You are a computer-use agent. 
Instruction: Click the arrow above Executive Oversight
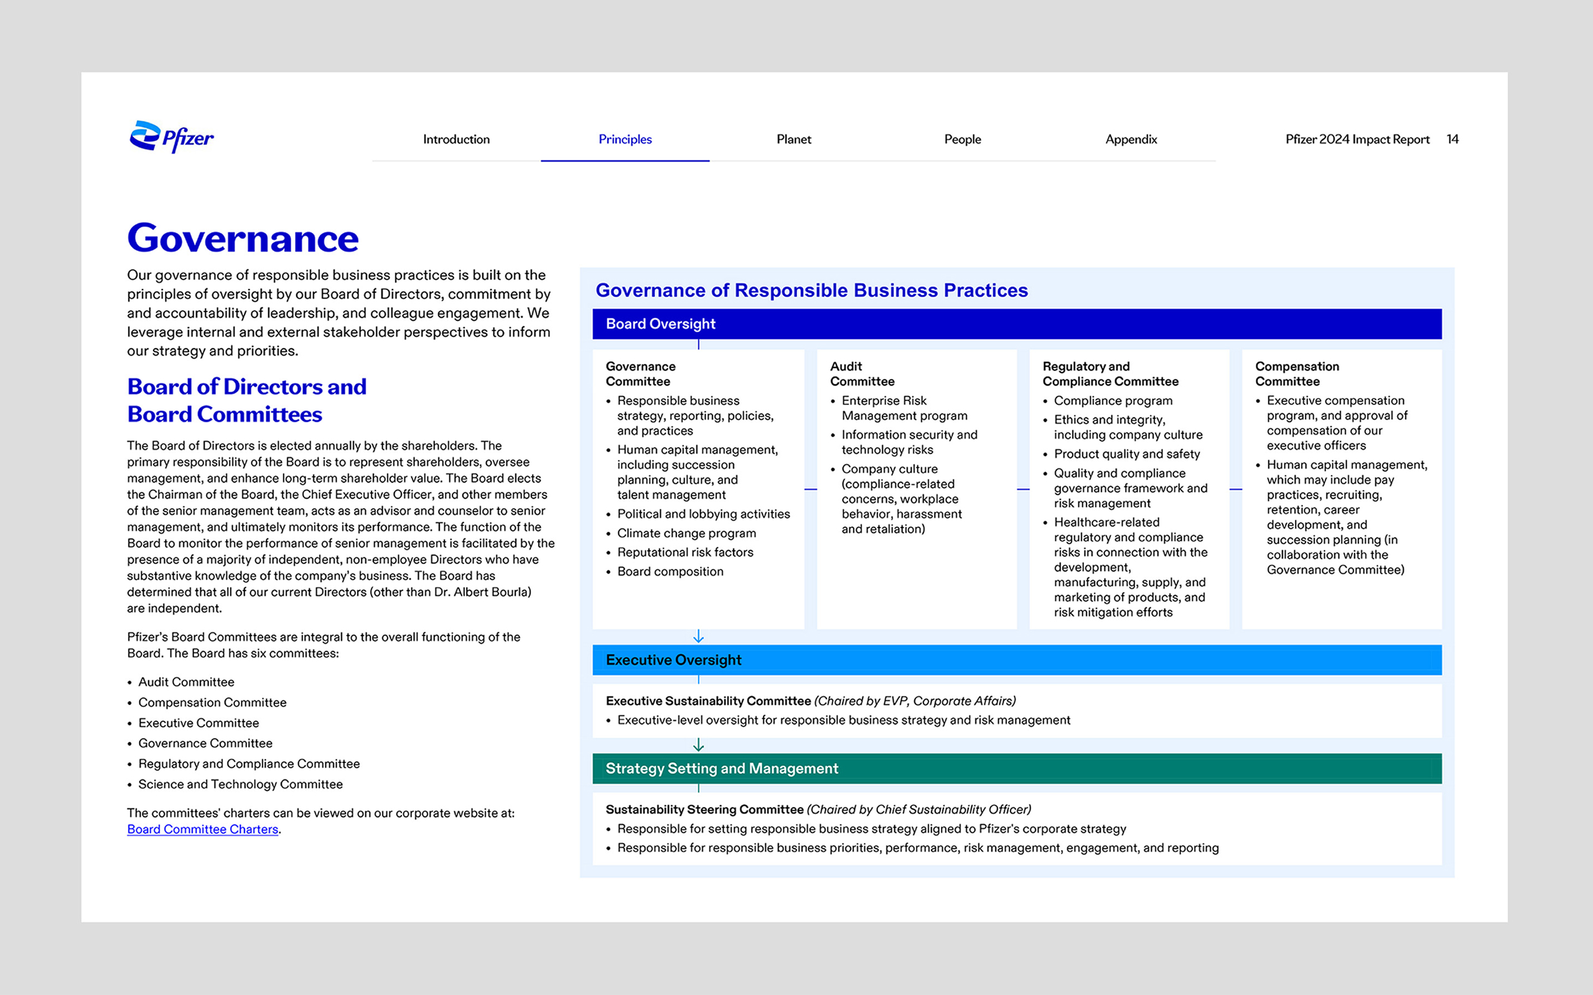coord(698,636)
